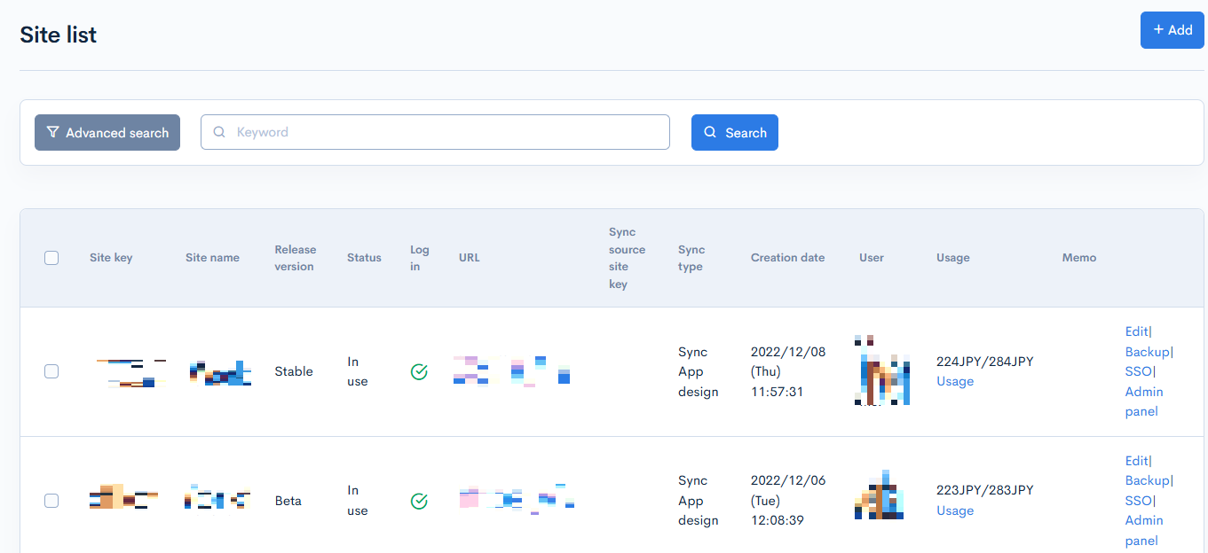Click the green login check icon for Beta site
The height and width of the screenshot is (553, 1208).
(419, 502)
